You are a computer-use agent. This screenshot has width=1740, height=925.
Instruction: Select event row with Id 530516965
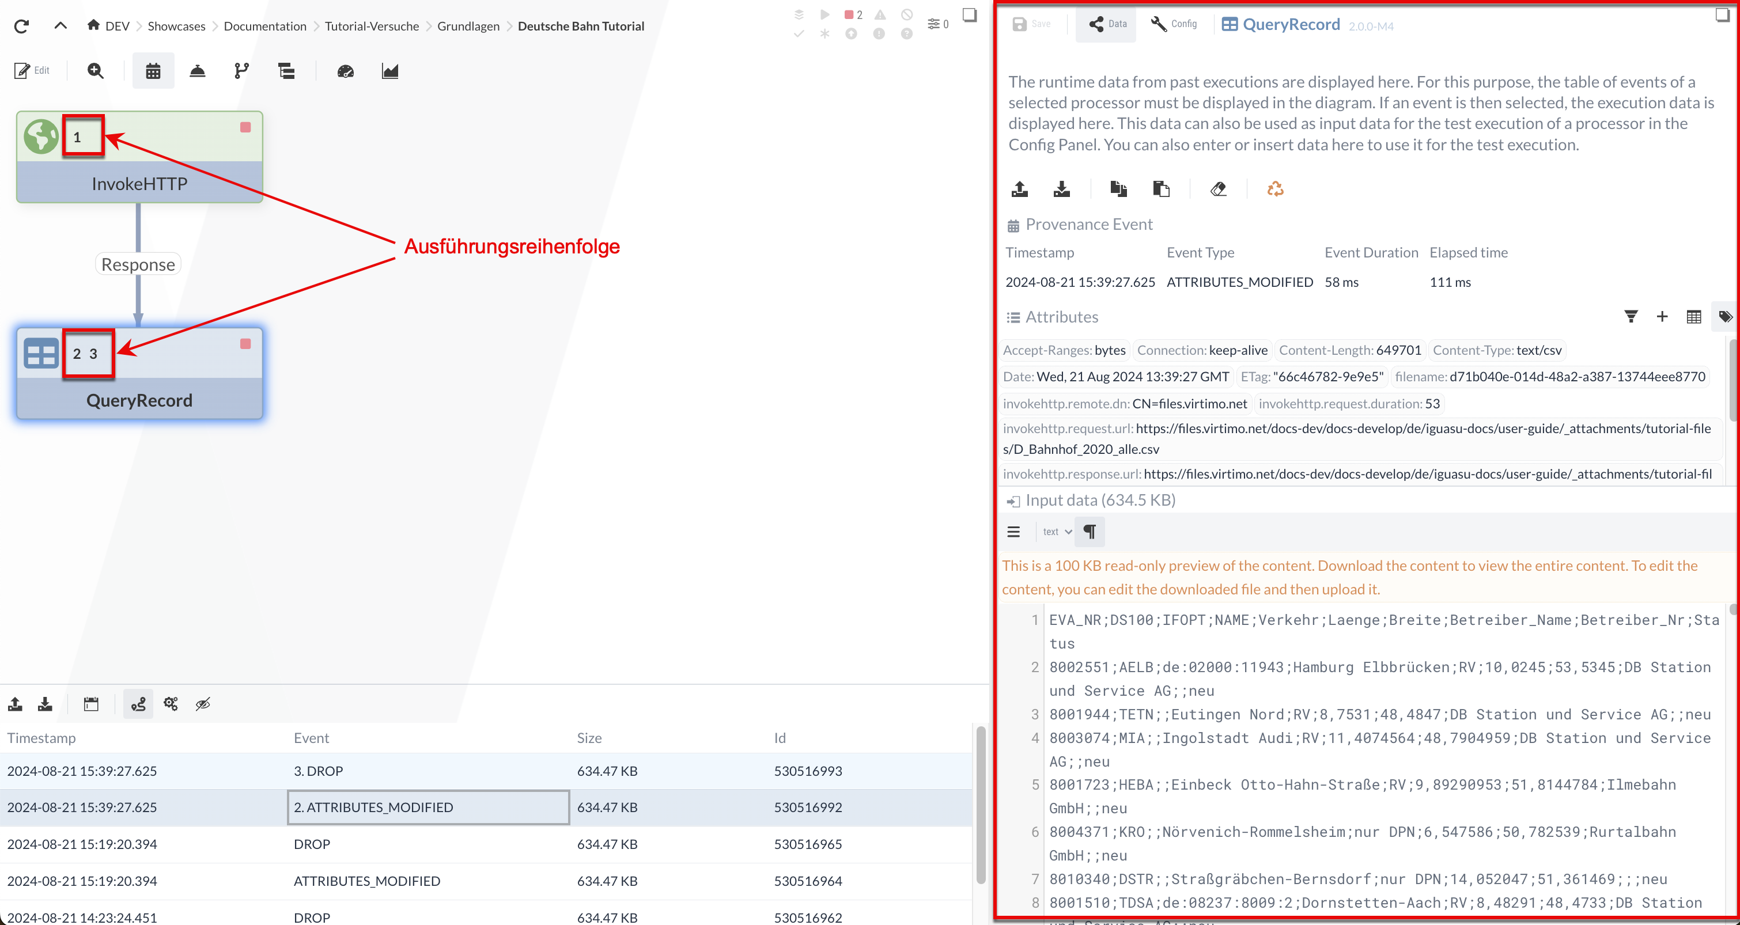coord(486,844)
